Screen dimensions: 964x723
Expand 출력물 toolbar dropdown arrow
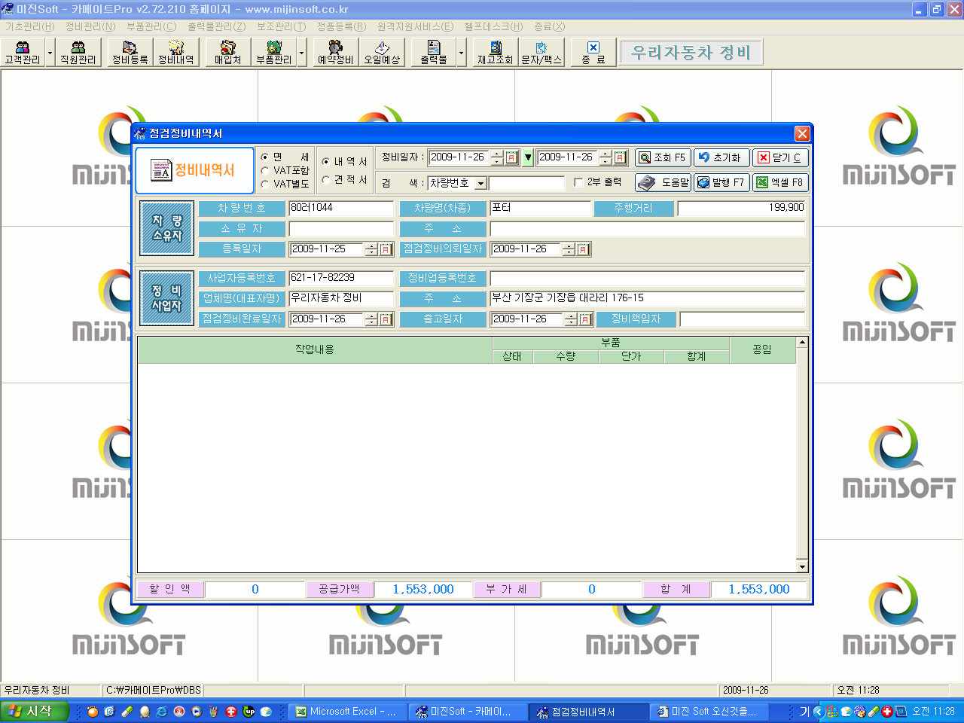(x=462, y=53)
